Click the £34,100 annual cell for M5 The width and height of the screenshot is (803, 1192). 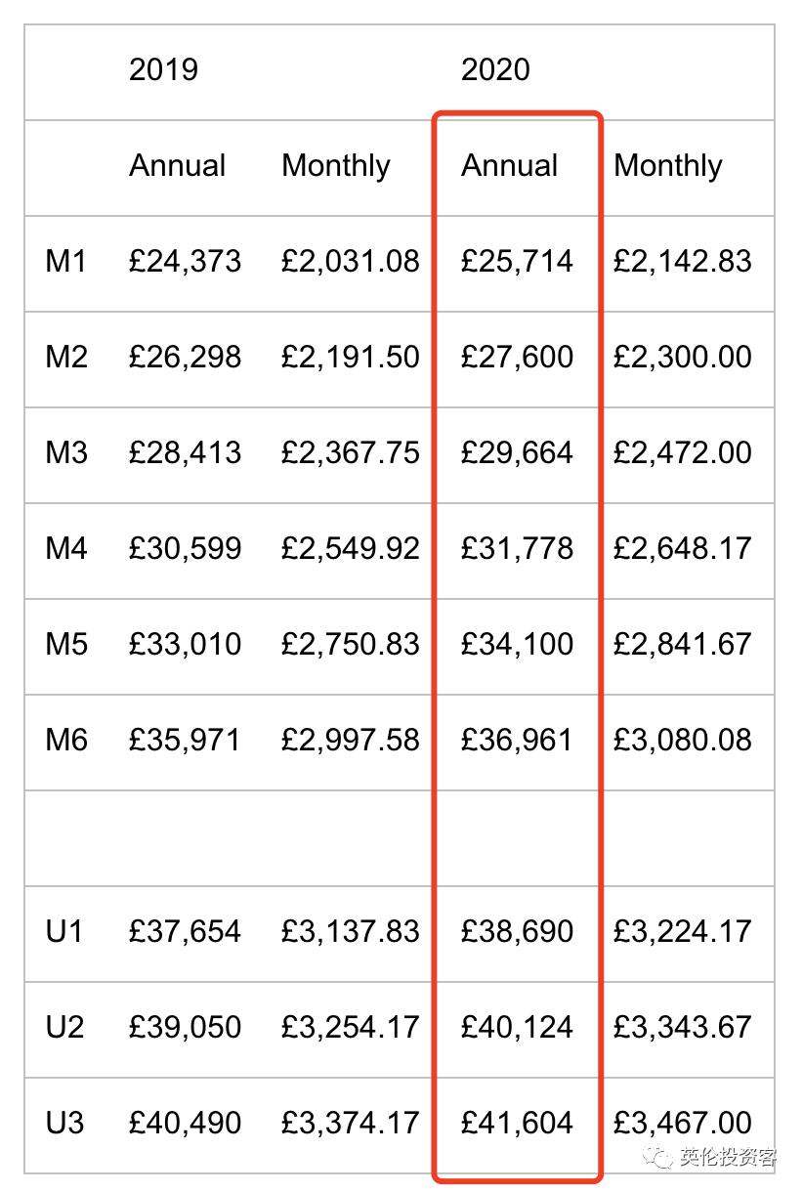pyautogui.click(x=517, y=644)
